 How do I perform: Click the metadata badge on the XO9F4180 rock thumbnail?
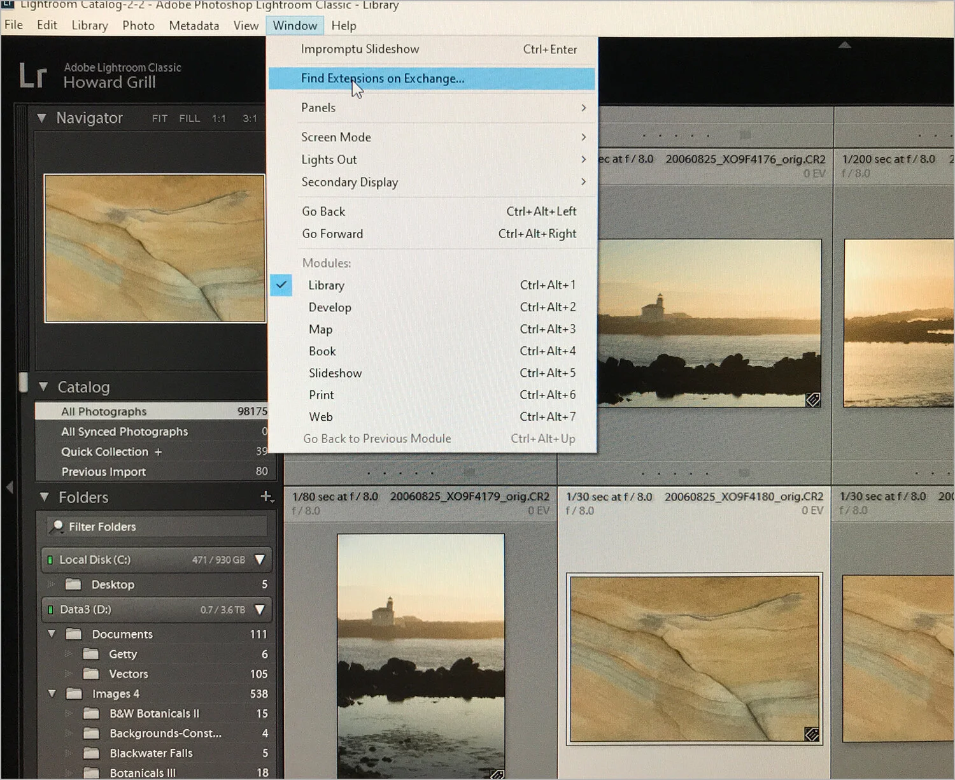click(811, 734)
